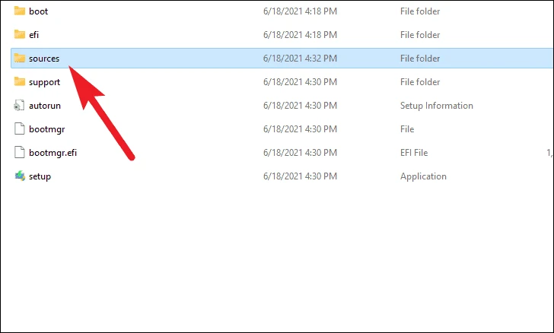Select the highlighted sources folder name
The image size is (554, 333).
click(x=44, y=59)
